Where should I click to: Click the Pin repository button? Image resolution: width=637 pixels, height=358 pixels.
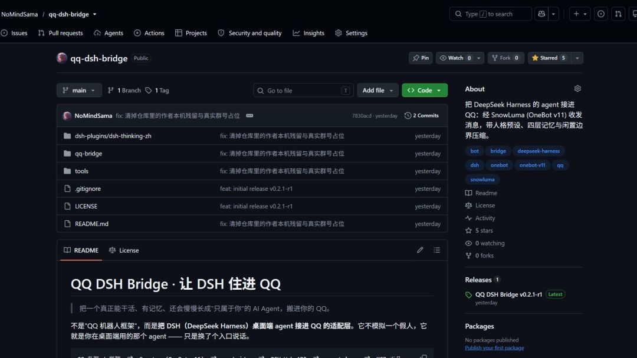pos(421,58)
